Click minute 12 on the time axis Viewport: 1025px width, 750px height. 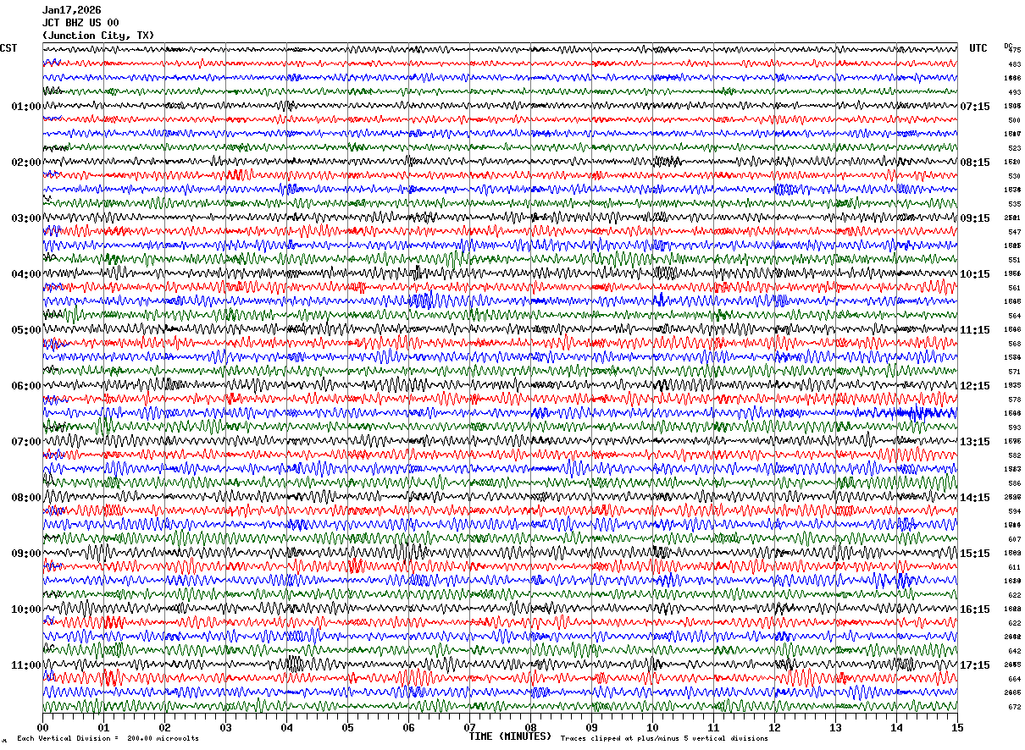774,727
